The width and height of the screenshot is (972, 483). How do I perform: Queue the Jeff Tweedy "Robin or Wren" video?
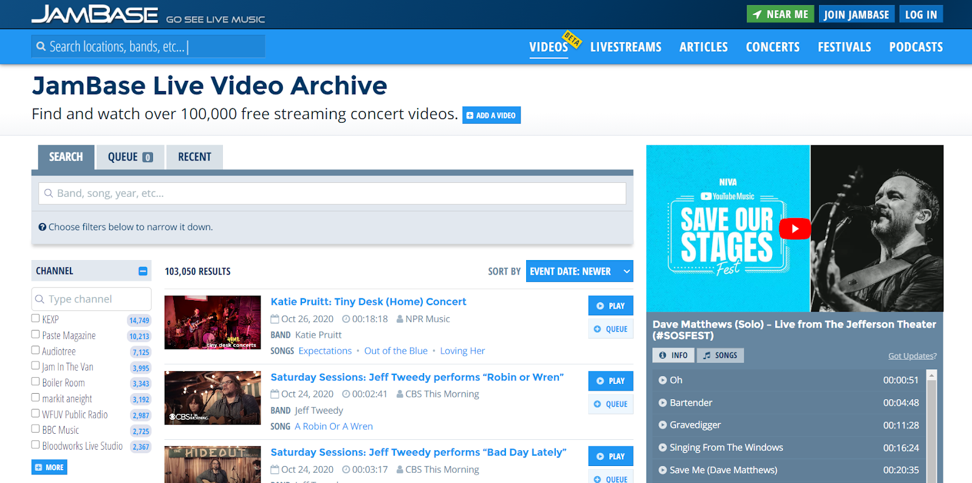[x=611, y=404]
